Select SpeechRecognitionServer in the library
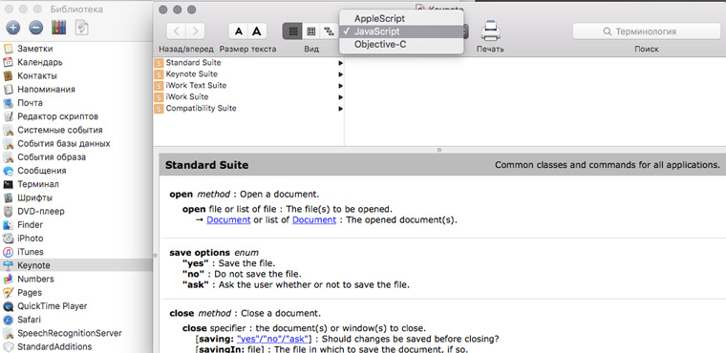The width and height of the screenshot is (726, 353). 70,333
